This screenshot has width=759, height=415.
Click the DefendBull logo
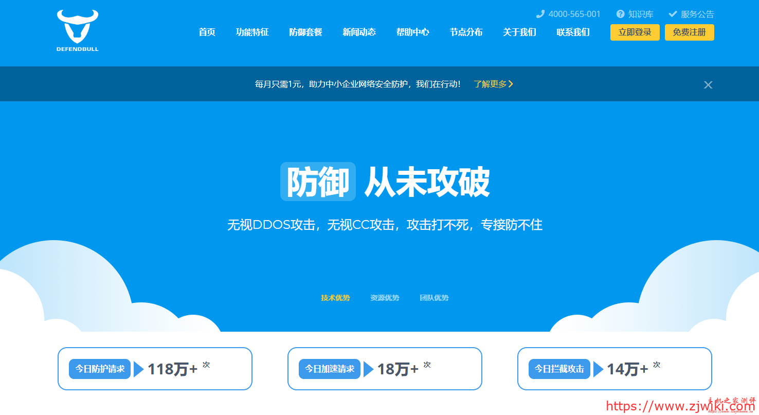click(x=77, y=31)
